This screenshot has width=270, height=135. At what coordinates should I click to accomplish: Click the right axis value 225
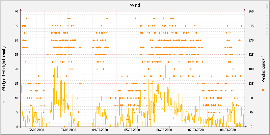[x=251, y=55]
